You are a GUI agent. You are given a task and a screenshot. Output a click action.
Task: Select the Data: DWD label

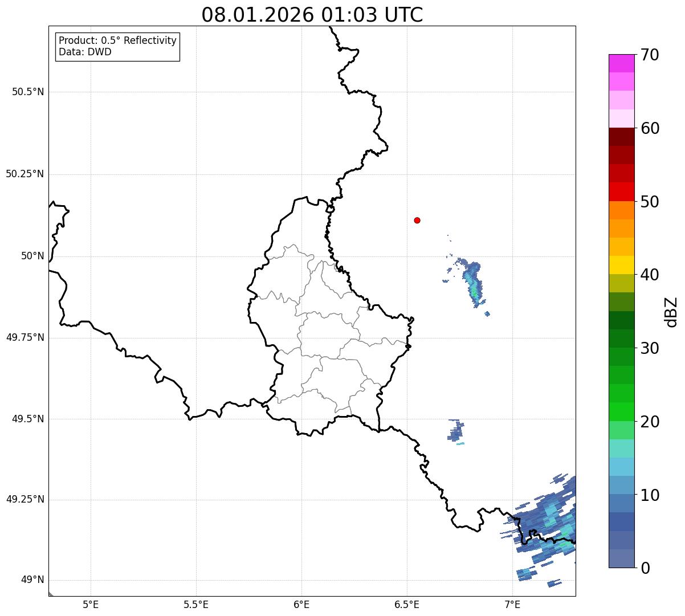[85, 52]
